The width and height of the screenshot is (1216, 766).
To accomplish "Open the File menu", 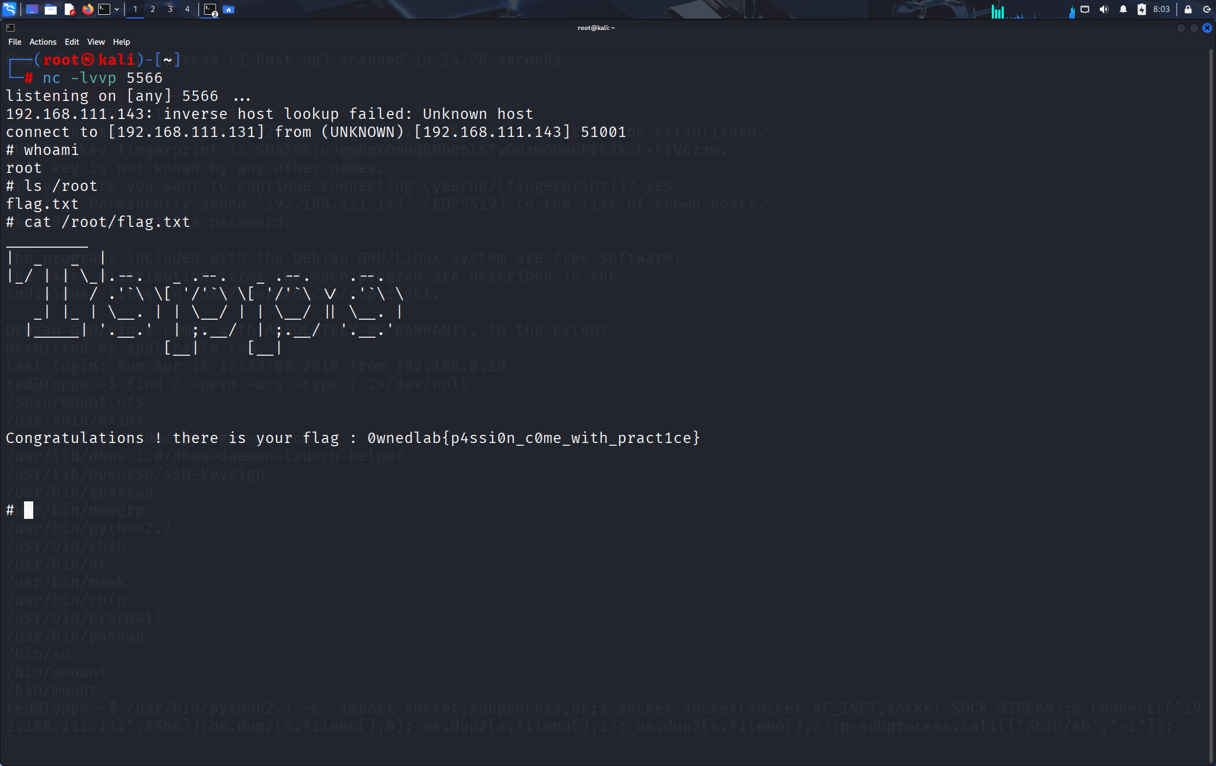I will (15, 42).
